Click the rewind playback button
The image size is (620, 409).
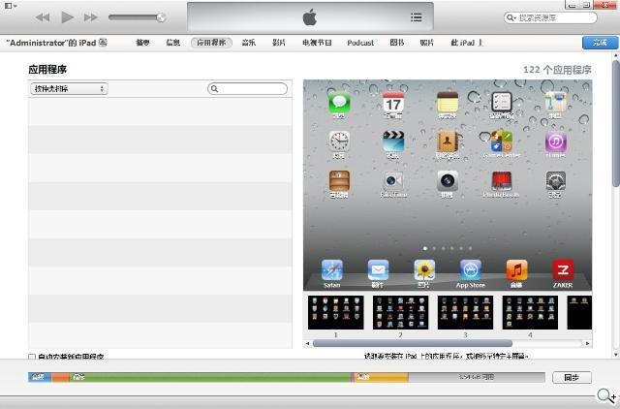[x=43, y=17]
